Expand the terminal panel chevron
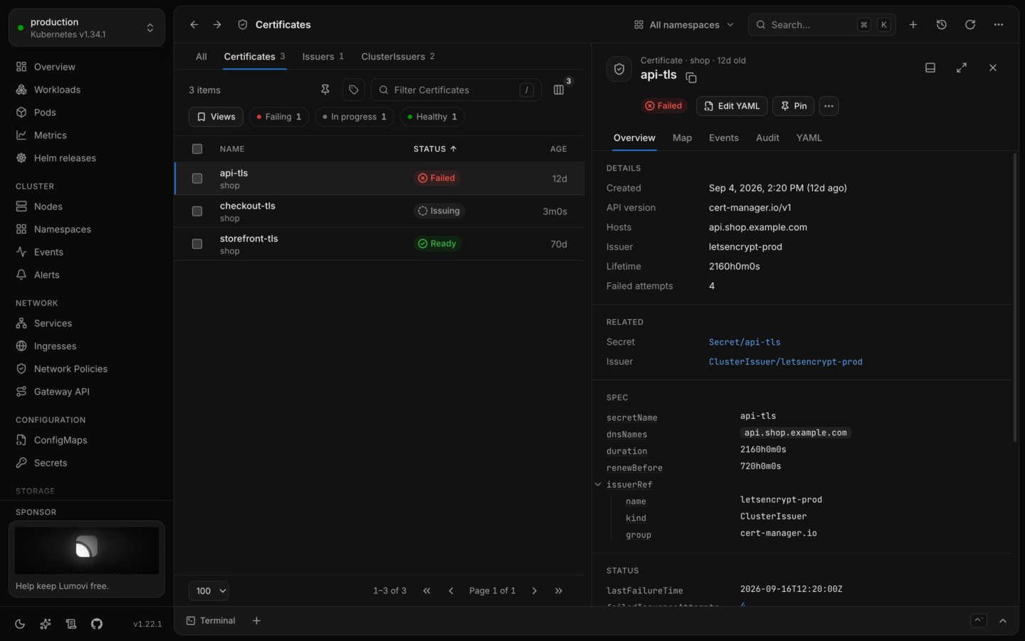This screenshot has height=641, width=1025. click(1003, 621)
